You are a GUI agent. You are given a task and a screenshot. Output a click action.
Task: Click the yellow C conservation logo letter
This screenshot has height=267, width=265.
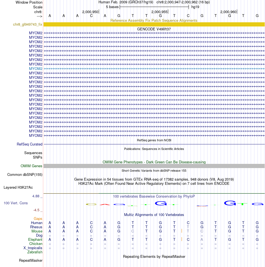tap(91, 204)
